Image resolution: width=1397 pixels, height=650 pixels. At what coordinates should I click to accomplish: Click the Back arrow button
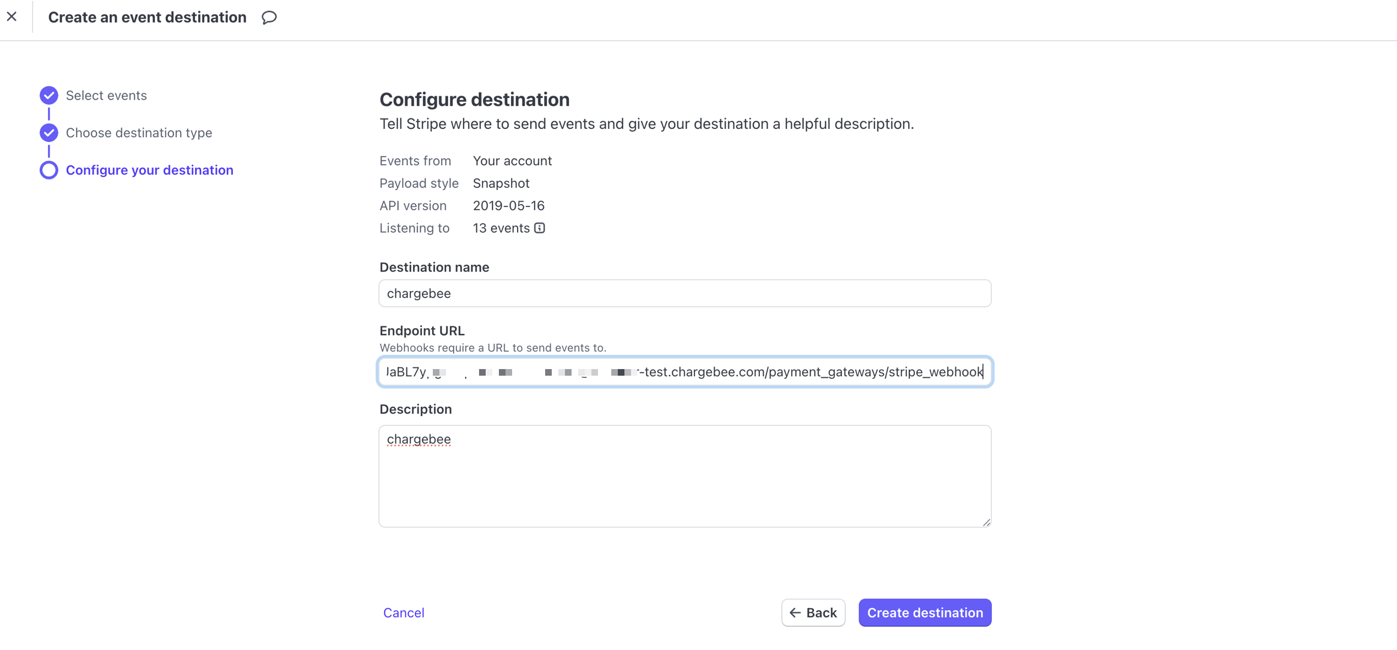(x=813, y=613)
